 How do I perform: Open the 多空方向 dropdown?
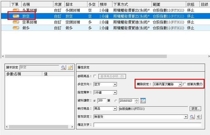[x=115, y=84]
